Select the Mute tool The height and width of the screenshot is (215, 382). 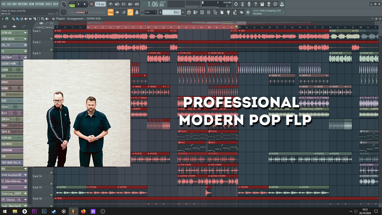pyautogui.click(x=26, y=19)
